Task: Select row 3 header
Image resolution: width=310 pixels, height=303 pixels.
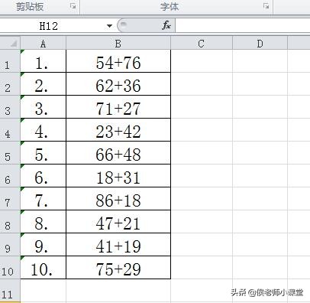Action: [x=10, y=107]
